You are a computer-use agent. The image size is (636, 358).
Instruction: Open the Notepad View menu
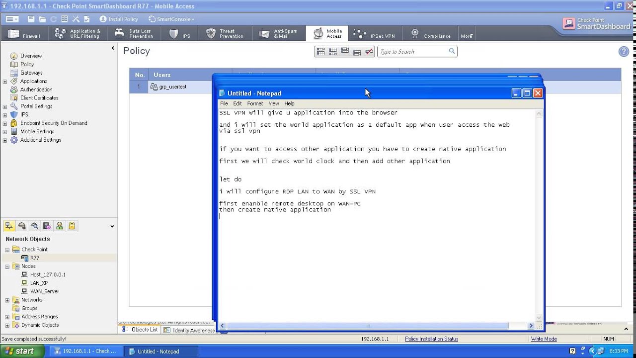click(x=274, y=103)
